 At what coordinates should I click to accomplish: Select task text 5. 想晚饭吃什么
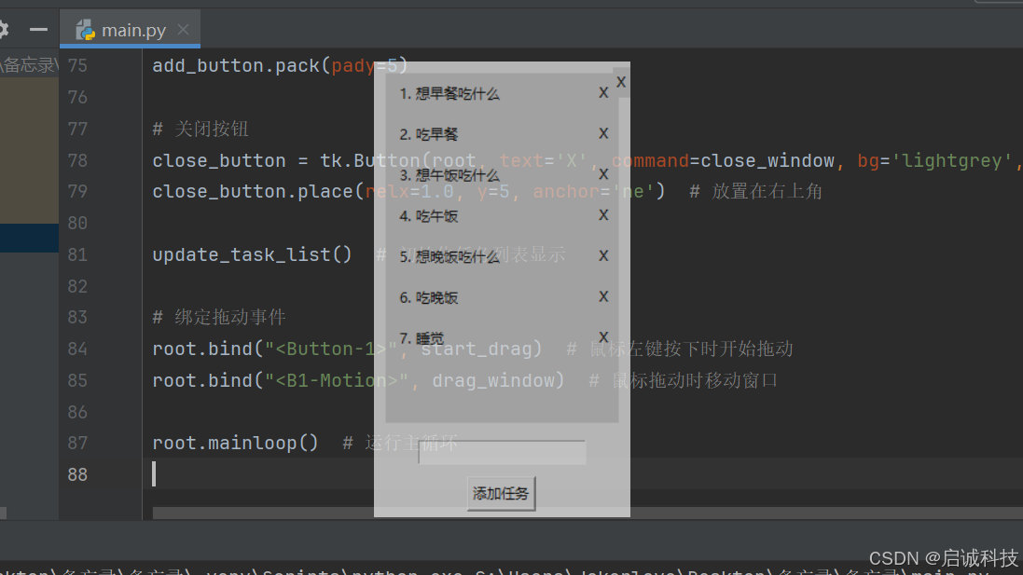(x=449, y=257)
